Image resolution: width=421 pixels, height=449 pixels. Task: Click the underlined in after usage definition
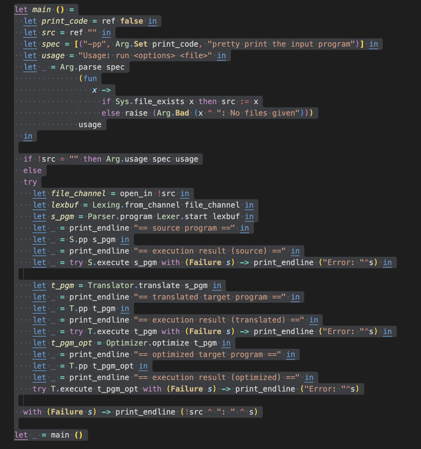[221, 56]
